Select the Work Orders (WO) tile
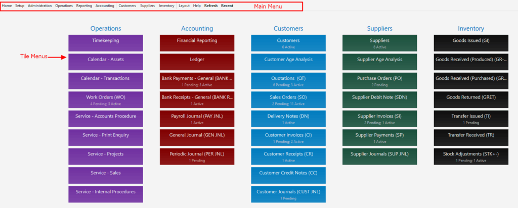518x208 pixels. [x=106, y=99]
